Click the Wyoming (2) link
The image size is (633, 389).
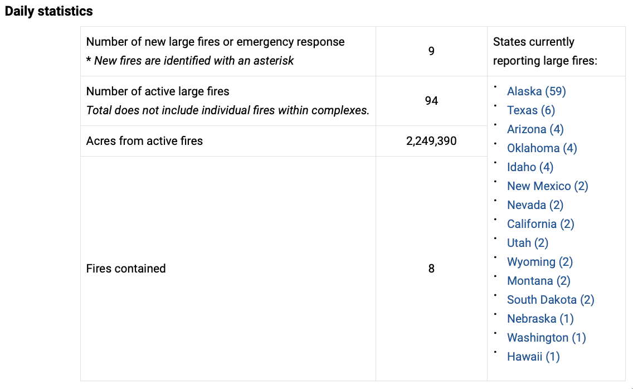click(540, 262)
